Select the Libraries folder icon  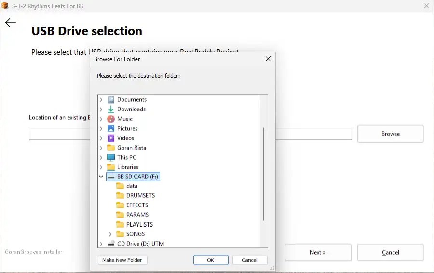[x=111, y=167]
